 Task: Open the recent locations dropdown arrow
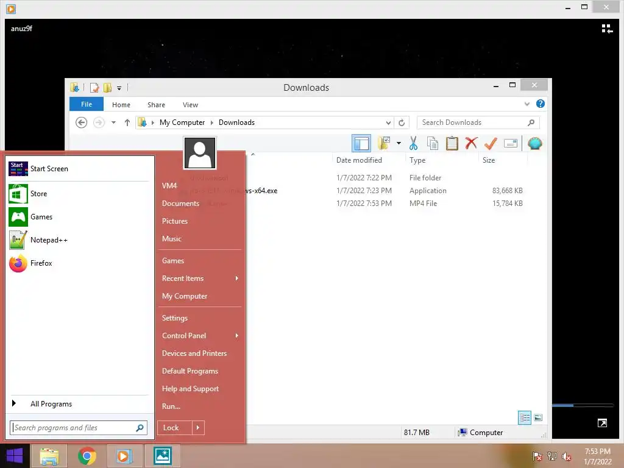(x=113, y=122)
